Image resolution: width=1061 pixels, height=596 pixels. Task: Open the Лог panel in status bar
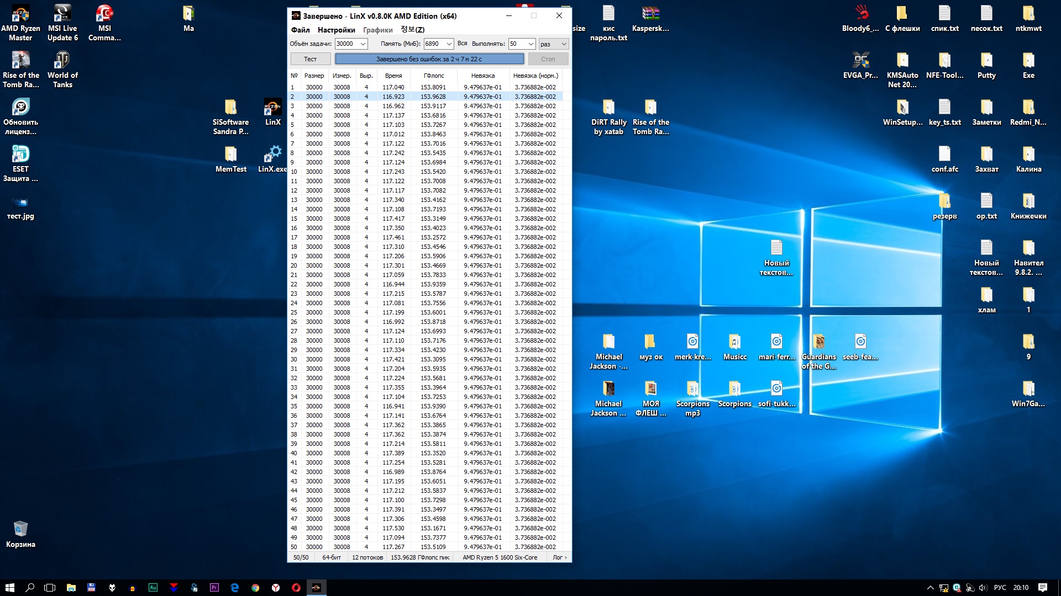pyautogui.click(x=559, y=557)
